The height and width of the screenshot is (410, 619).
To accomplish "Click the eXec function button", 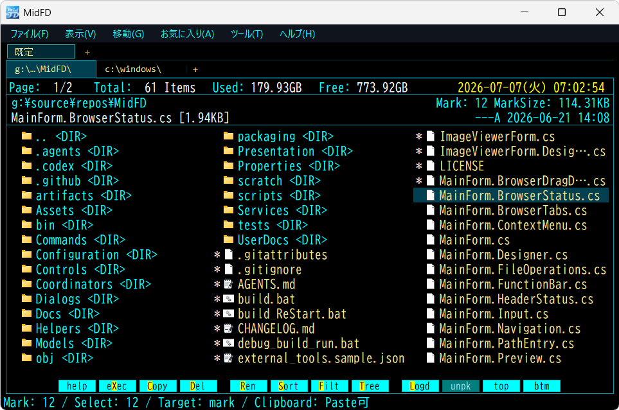I will [x=117, y=386].
